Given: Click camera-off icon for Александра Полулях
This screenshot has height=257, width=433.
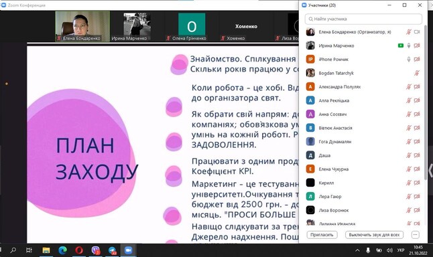Looking at the screenshot, I should pyautogui.click(x=417, y=87).
